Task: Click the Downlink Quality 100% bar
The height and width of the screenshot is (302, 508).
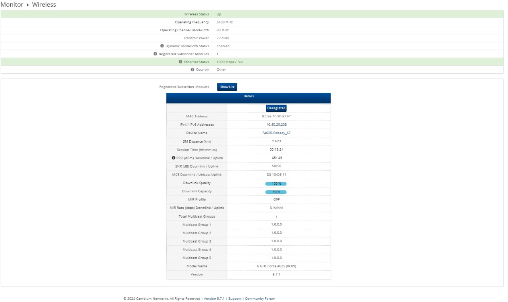Action: 276,183
